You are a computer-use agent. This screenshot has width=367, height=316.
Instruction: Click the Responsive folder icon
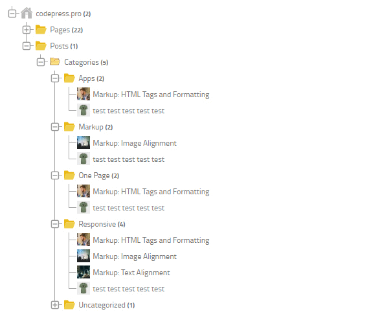(x=69, y=224)
